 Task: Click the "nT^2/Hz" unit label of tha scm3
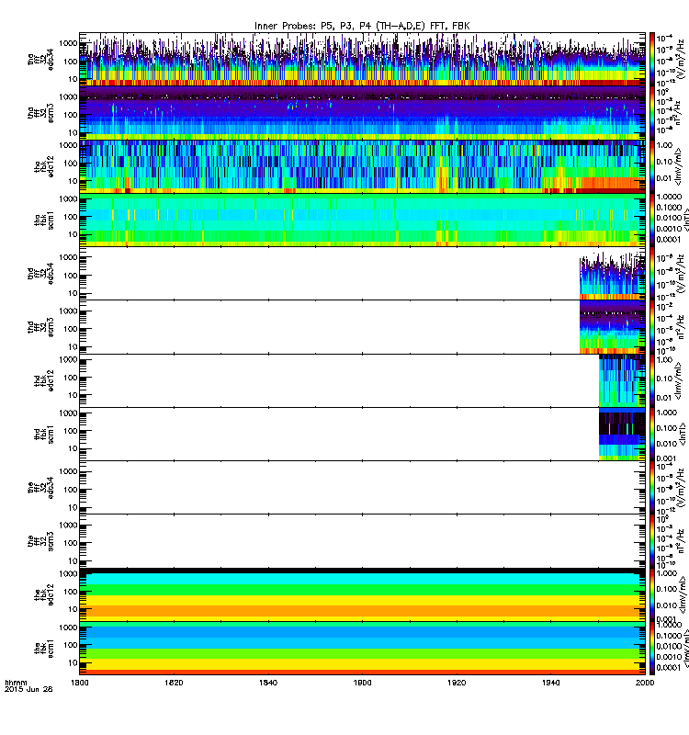point(680,113)
